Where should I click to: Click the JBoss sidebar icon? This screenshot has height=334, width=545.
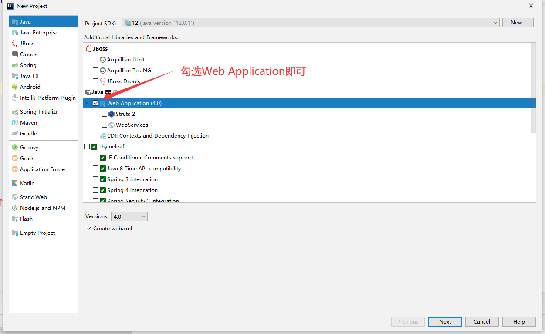click(15, 43)
